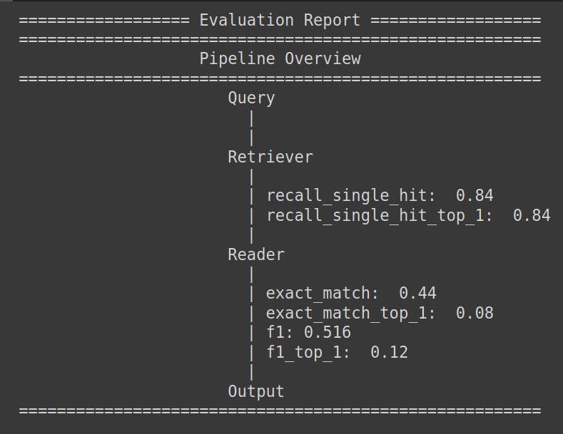563x434 pixels.
Task: Click the 'Pipeline Overview' heading
Action: point(280,59)
